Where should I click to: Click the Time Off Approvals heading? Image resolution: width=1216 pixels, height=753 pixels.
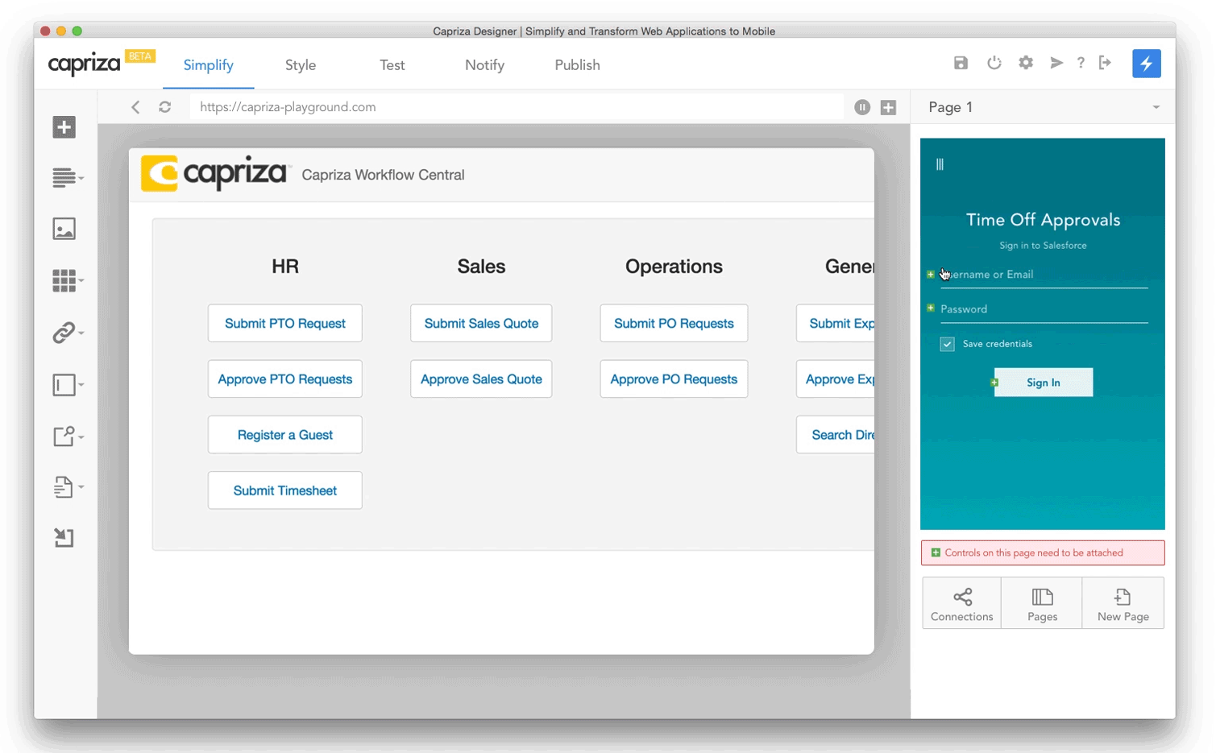[x=1043, y=220]
